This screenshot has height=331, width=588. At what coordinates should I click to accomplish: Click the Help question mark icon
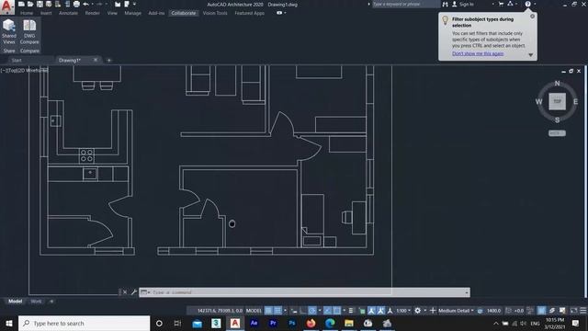(527, 4)
